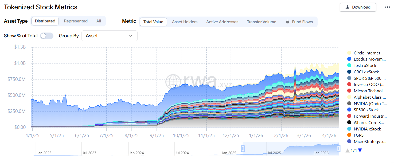394x163 pixels.
Task: Open the Active Addresses metric
Action: click(x=222, y=22)
